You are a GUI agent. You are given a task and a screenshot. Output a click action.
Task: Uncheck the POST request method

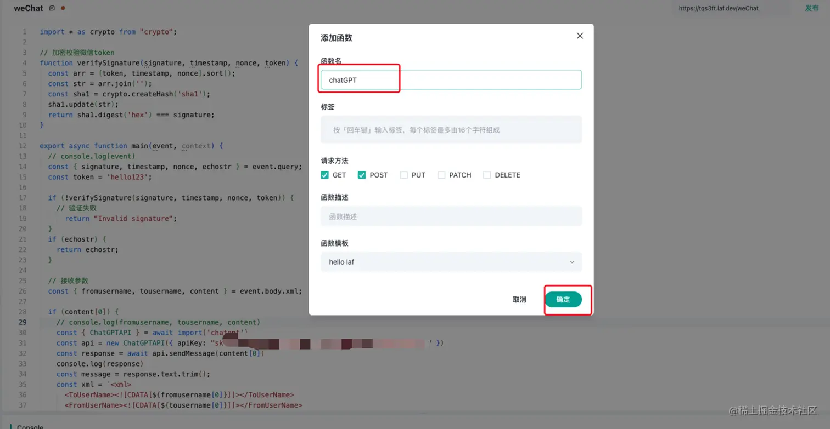[362, 175]
